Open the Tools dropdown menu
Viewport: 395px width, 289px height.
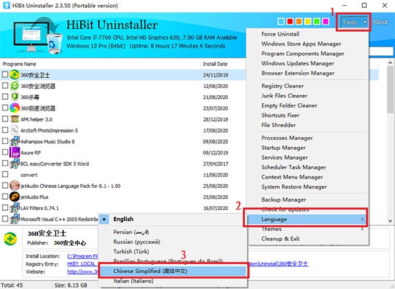(x=354, y=22)
